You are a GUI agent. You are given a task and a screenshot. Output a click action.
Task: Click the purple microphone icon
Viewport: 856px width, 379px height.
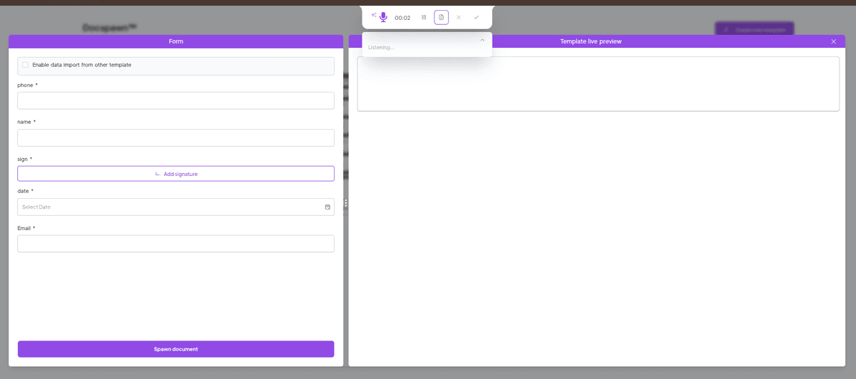(x=383, y=17)
